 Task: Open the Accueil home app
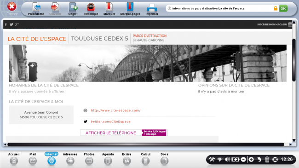pyautogui.click(x=14, y=159)
